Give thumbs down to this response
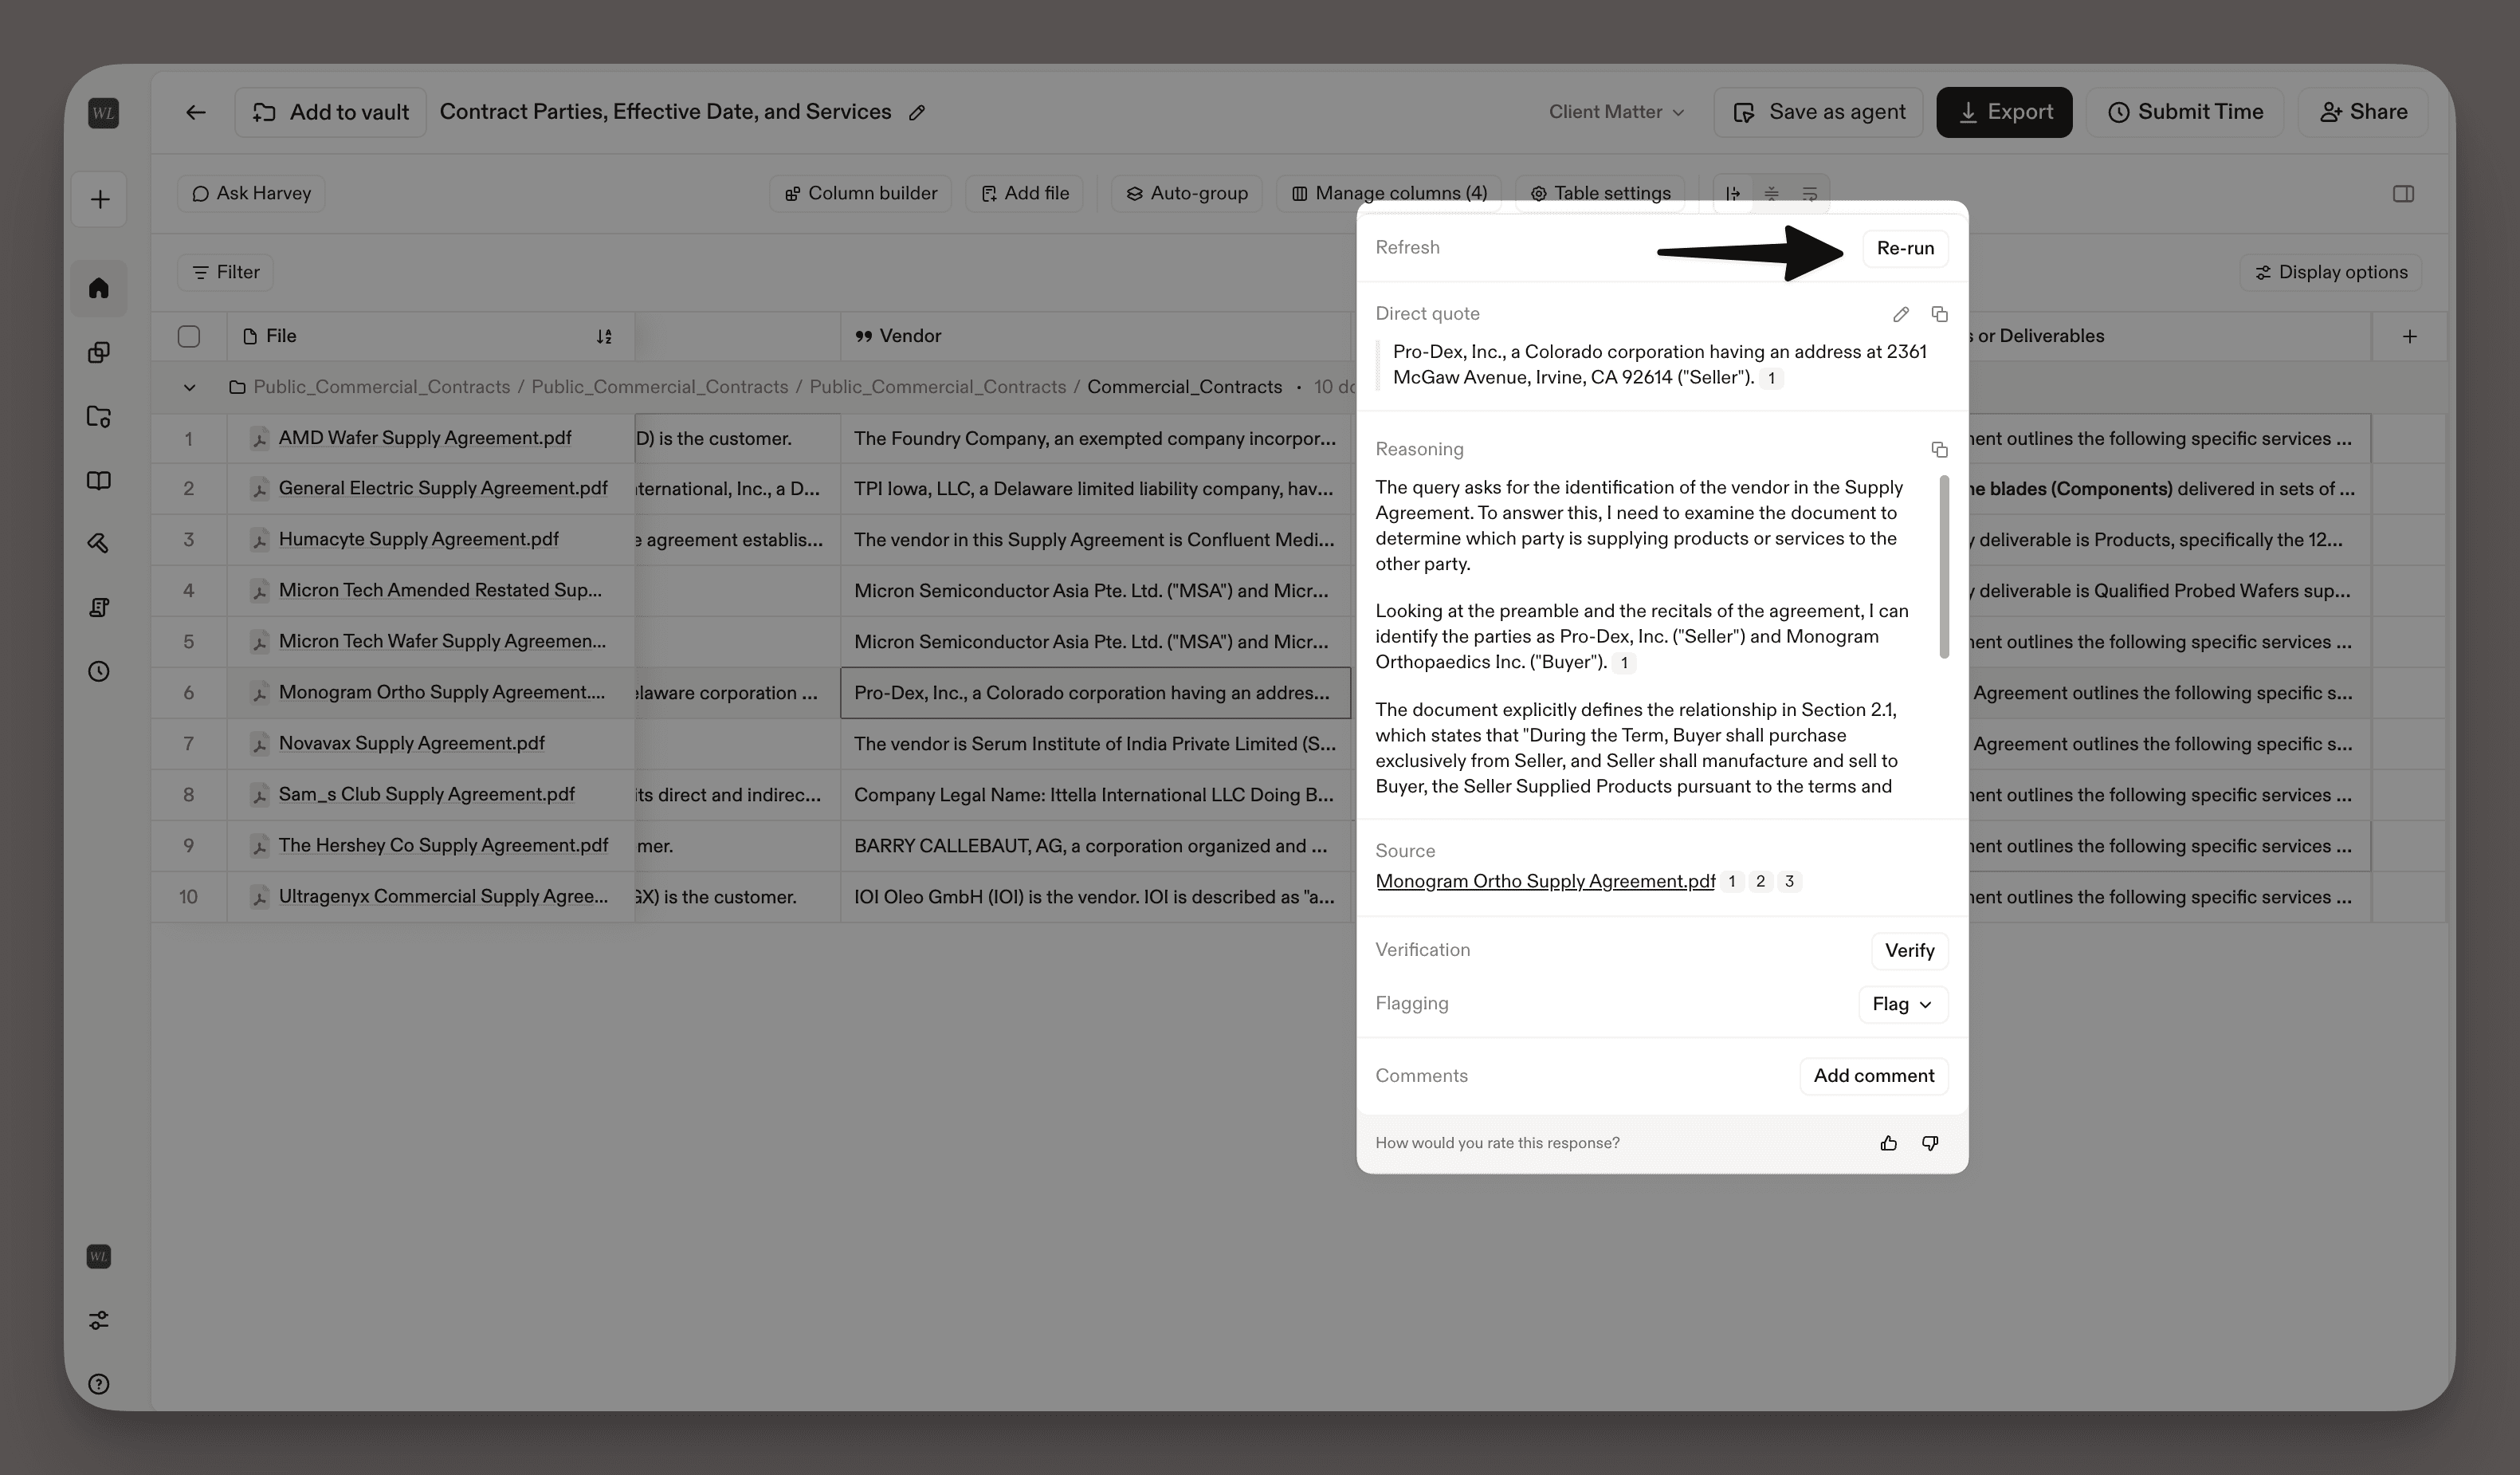 (x=1930, y=1143)
